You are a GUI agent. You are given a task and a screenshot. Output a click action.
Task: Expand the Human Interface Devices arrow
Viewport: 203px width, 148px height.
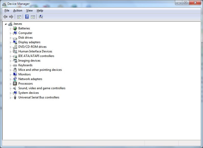click(11, 52)
